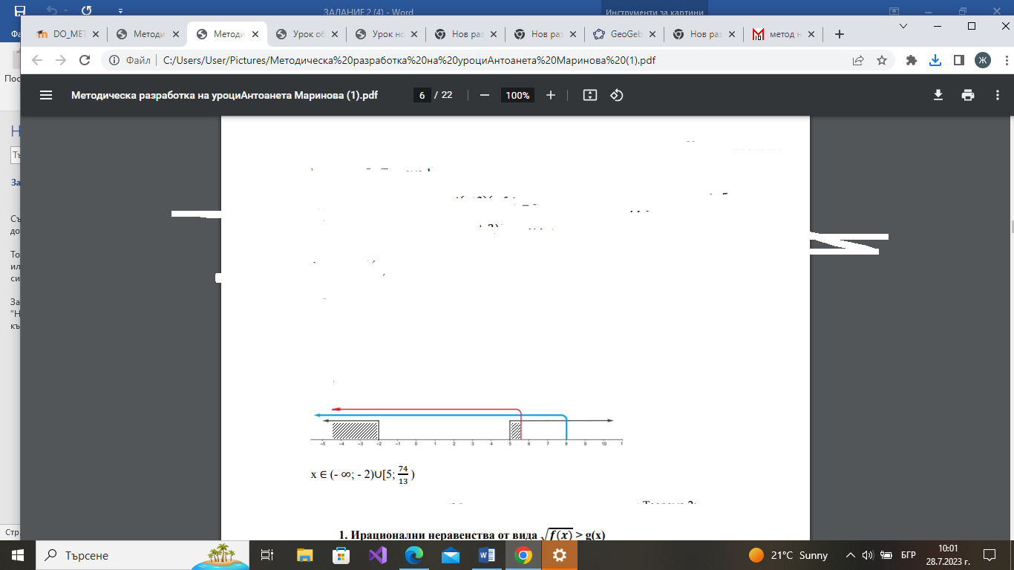Toggle the Chrome side panel
Image resolution: width=1014 pixels, height=570 pixels.
pos(959,61)
